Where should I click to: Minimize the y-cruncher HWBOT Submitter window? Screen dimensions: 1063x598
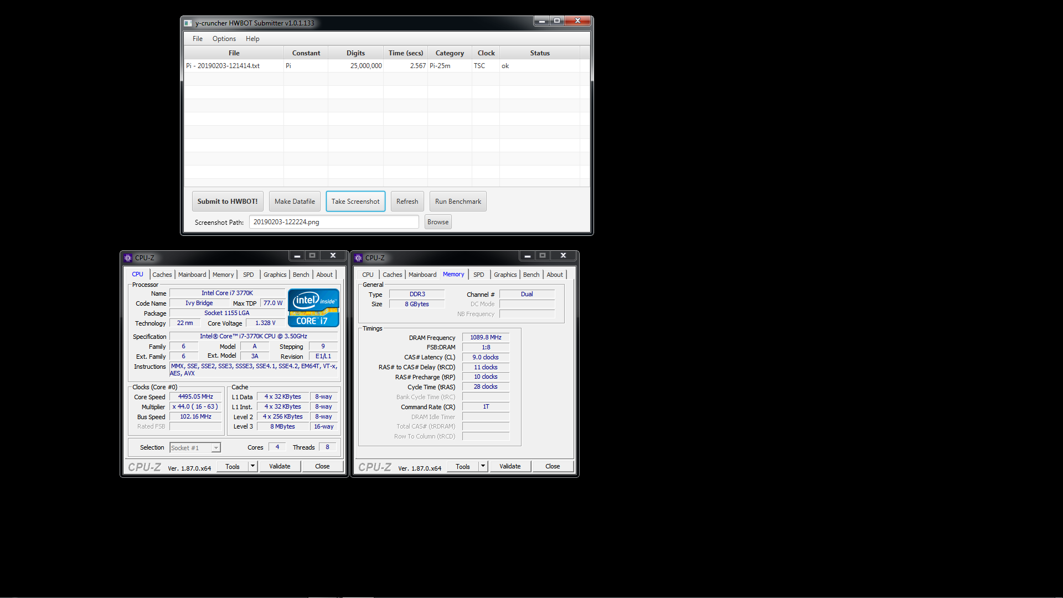click(x=541, y=21)
